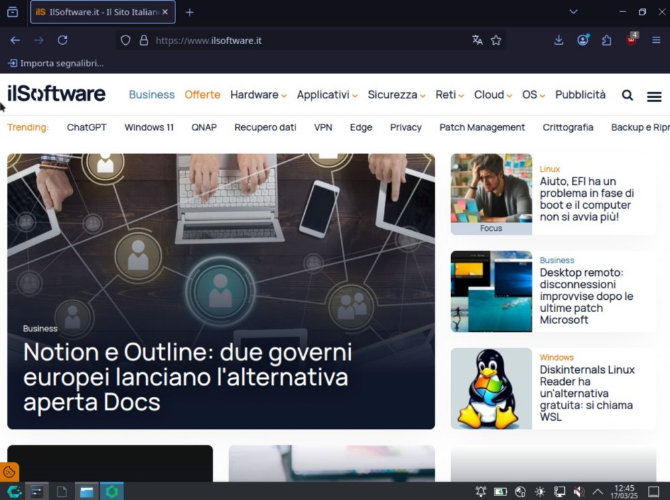This screenshot has height=500, width=670.
Task: Expand the Reti dropdown menu
Action: [x=450, y=94]
